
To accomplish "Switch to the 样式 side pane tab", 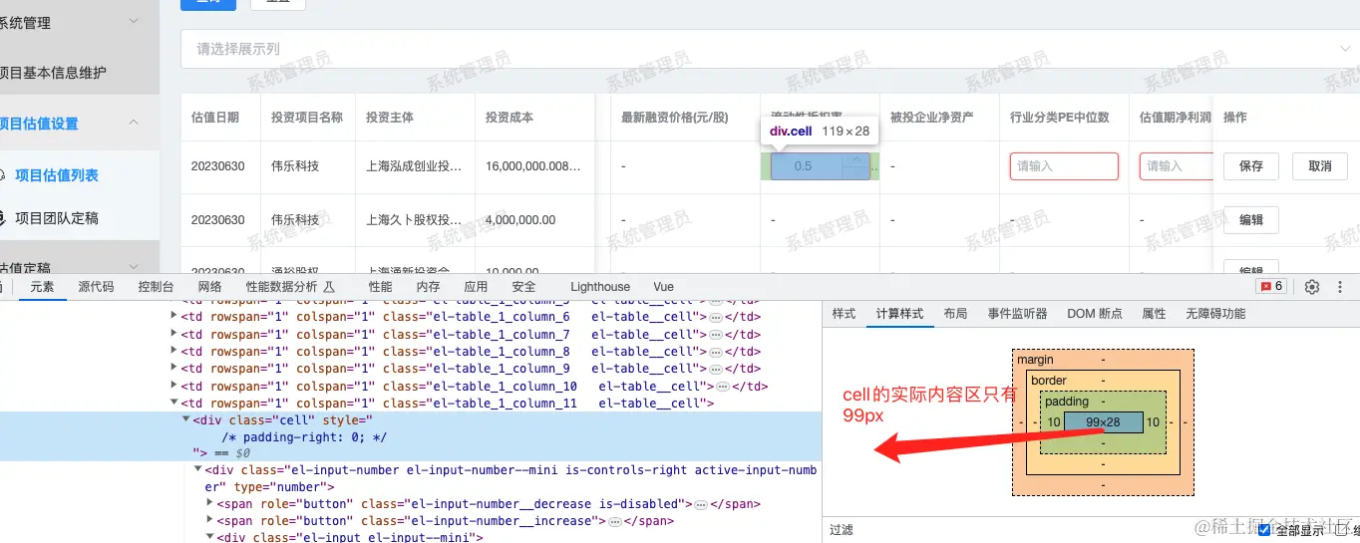I will pyautogui.click(x=844, y=314).
